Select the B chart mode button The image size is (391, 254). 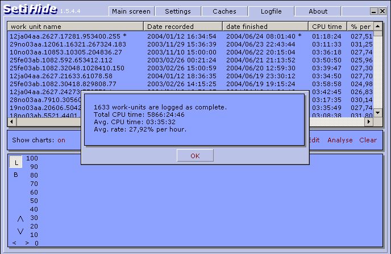pyautogui.click(x=15, y=175)
